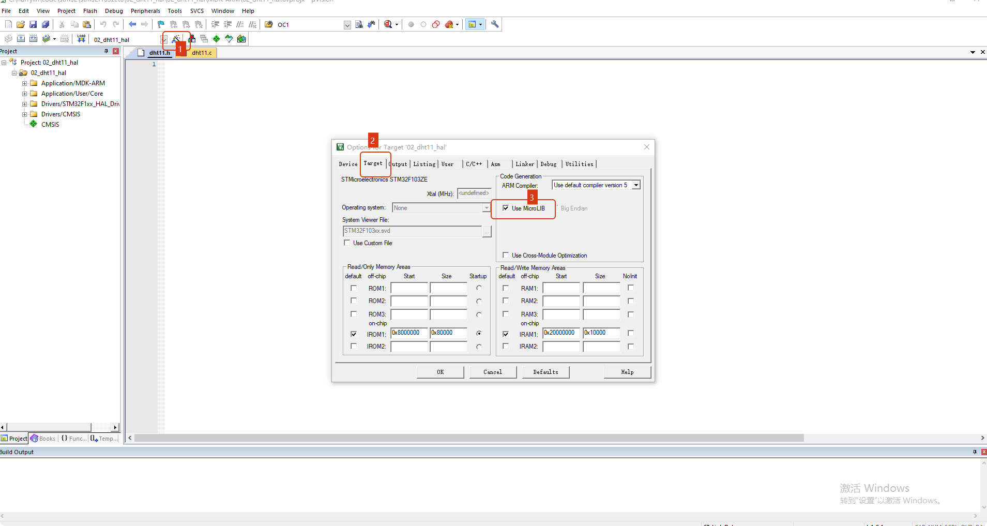Click the Select Software Packs icon

click(229, 39)
